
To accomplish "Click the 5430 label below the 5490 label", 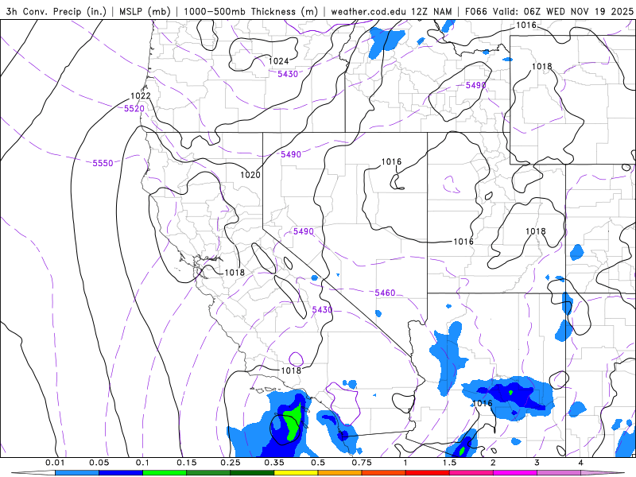I will (322, 310).
